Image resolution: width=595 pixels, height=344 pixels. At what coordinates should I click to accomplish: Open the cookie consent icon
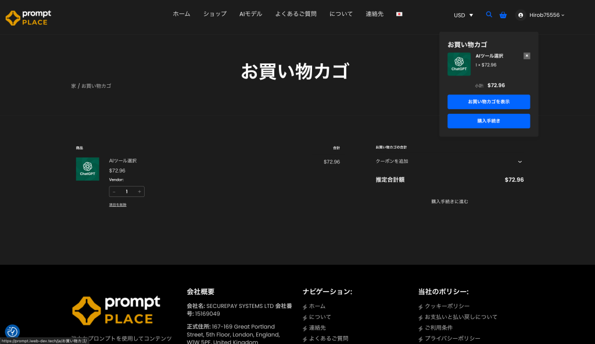12,331
